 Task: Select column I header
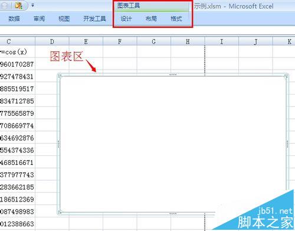[222, 41]
